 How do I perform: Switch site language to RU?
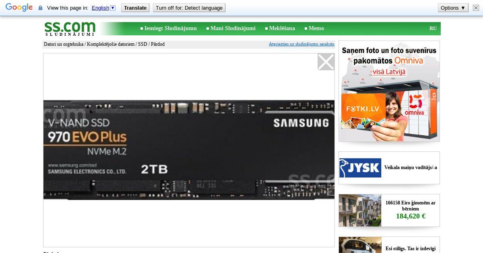[433, 28]
